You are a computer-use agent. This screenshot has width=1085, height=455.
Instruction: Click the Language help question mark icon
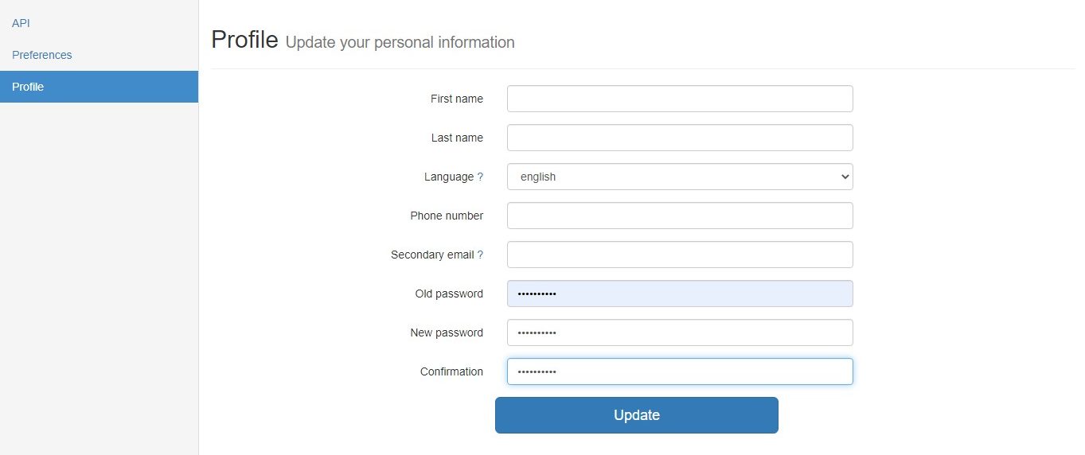[480, 177]
